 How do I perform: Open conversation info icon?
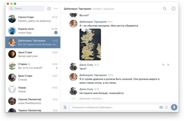173,9
